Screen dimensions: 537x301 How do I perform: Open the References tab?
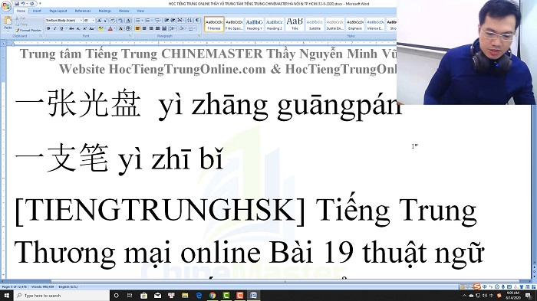coord(83,11)
